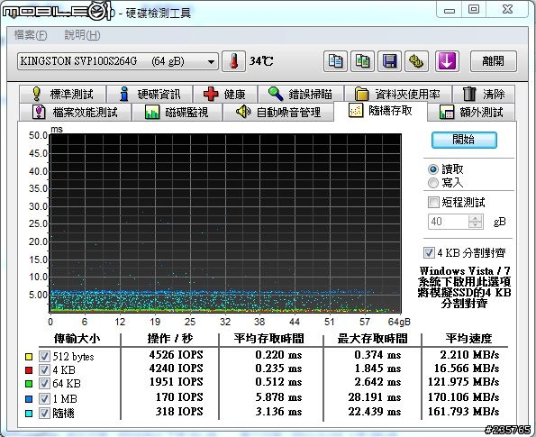Click the 最大存取時間 column header
The height and width of the screenshot is (437, 536).
coord(372,339)
